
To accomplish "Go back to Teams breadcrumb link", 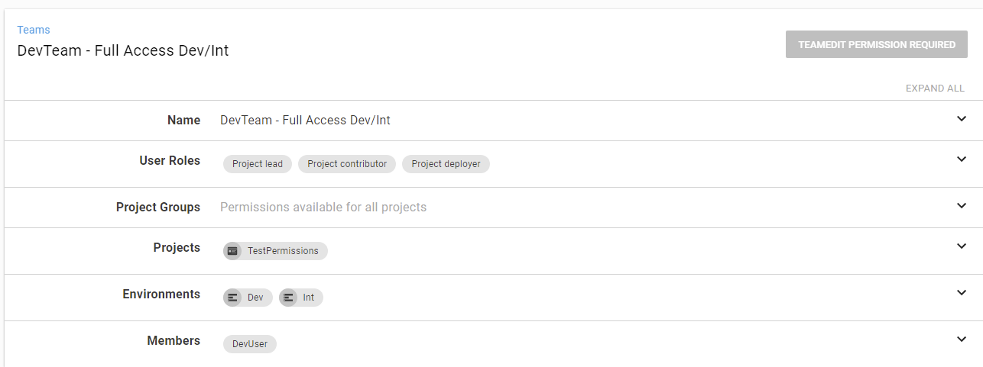I will tap(34, 30).
